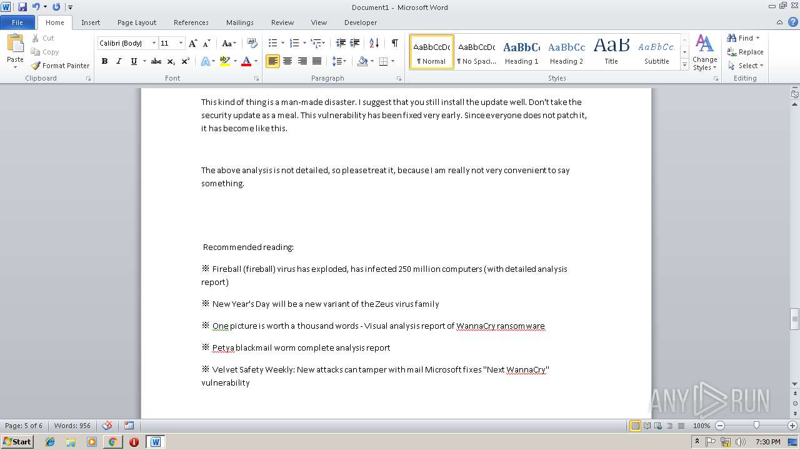The height and width of the screenshot is (450, 800).
Task: Open the Select dropdown in Editing
Action: click(746, 66)
